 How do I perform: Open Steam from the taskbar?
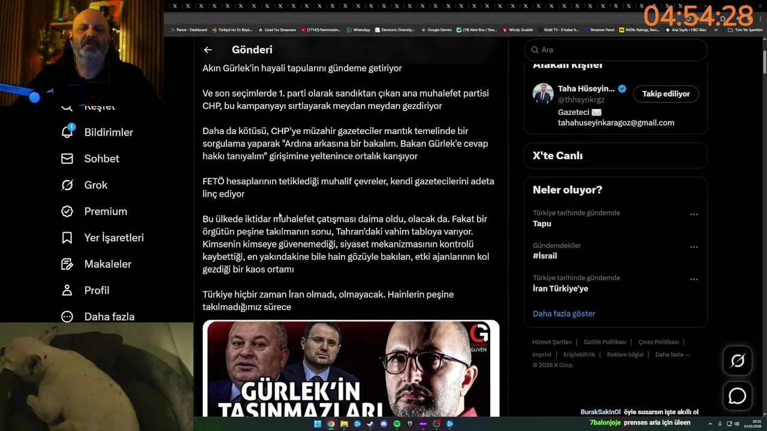coord(370,424)
